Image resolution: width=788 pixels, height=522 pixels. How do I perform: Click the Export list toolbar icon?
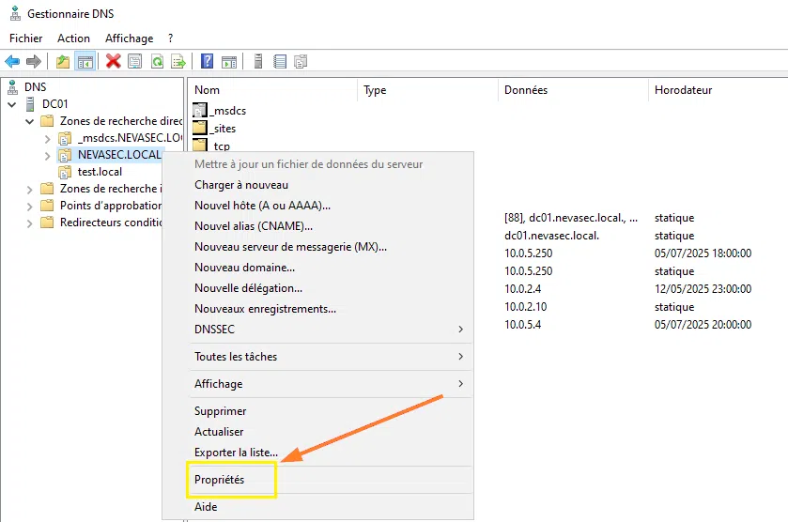click(178, 62)
